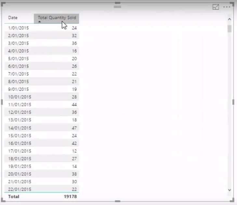The image size is (237, 205).
Task: Click the total value 19178
Action: pyautogui.click(x=70, y=197)
